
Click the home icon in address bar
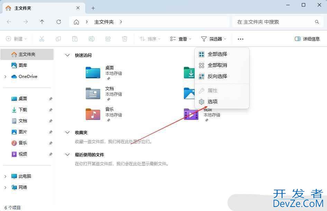tap(76, 22)
